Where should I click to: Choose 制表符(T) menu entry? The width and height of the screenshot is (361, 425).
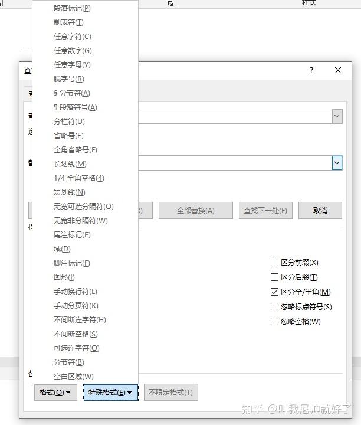coord(68,22)
